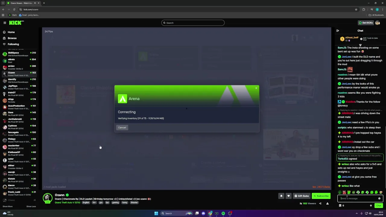
Task: Toggle stream notifications bell
Action: [281, 196]
